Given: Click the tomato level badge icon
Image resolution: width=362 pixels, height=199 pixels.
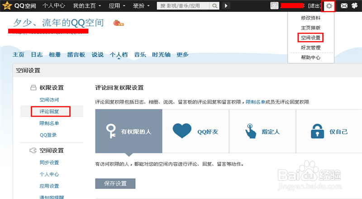Looking at the screenshot, I should (x=118, y=23).
